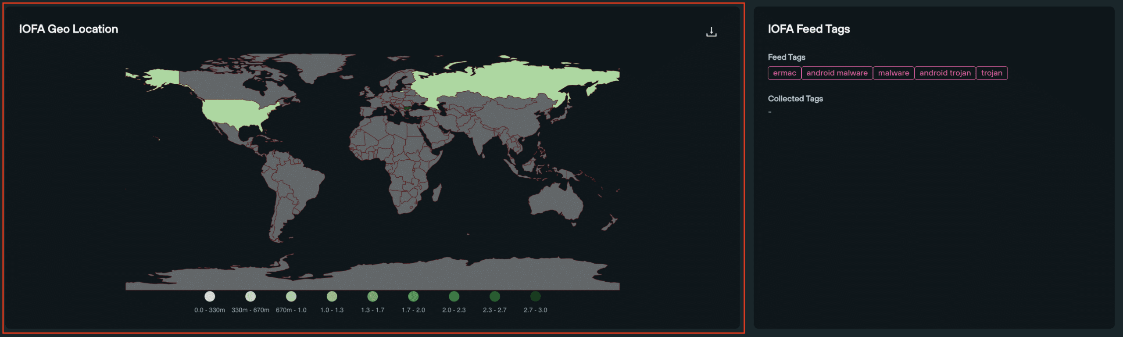Click the IOFA Feed Tags heading

[809, 29]
